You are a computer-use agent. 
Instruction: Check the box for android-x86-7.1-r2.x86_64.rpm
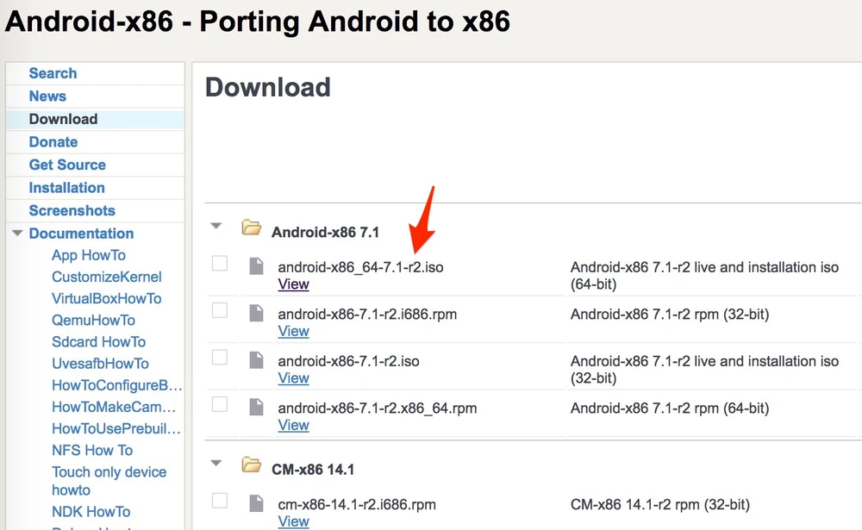pos(220,404)
